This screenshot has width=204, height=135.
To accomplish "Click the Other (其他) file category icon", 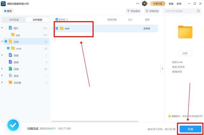I will [x=10, y=76].
